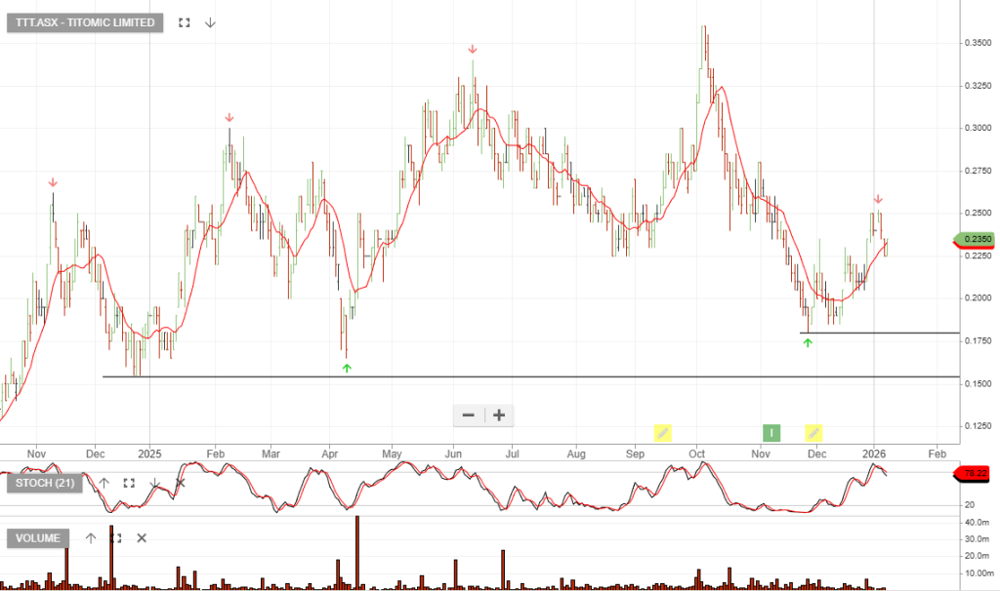Maximize the VOLUME panel

tap(115, 537)
